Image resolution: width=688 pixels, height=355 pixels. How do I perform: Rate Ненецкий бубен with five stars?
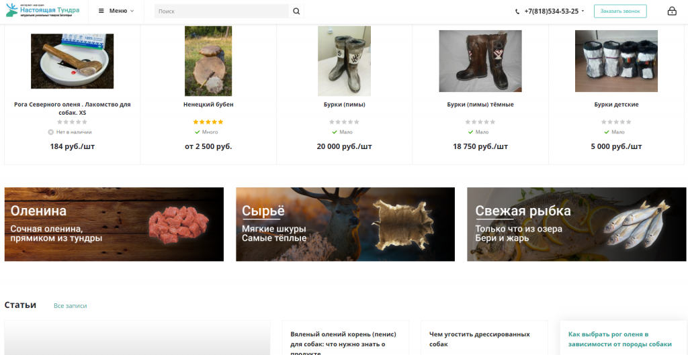220,122
